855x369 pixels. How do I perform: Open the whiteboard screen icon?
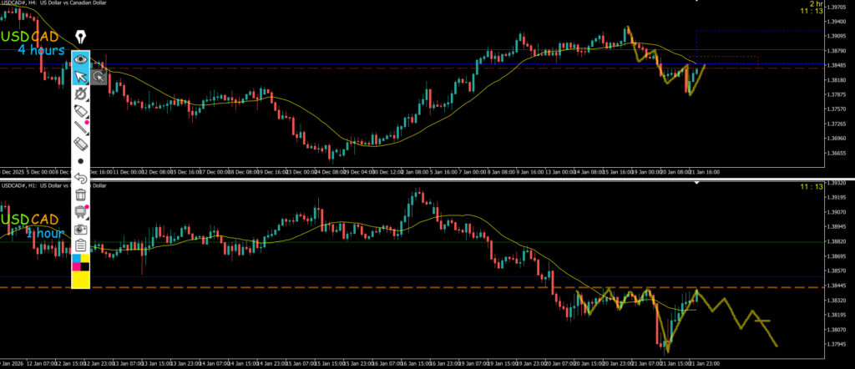pos(81,211)
